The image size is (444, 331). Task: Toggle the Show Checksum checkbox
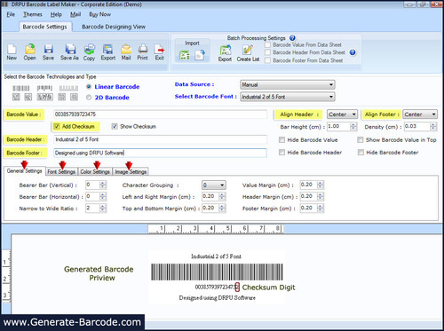[x=115, y=126]
